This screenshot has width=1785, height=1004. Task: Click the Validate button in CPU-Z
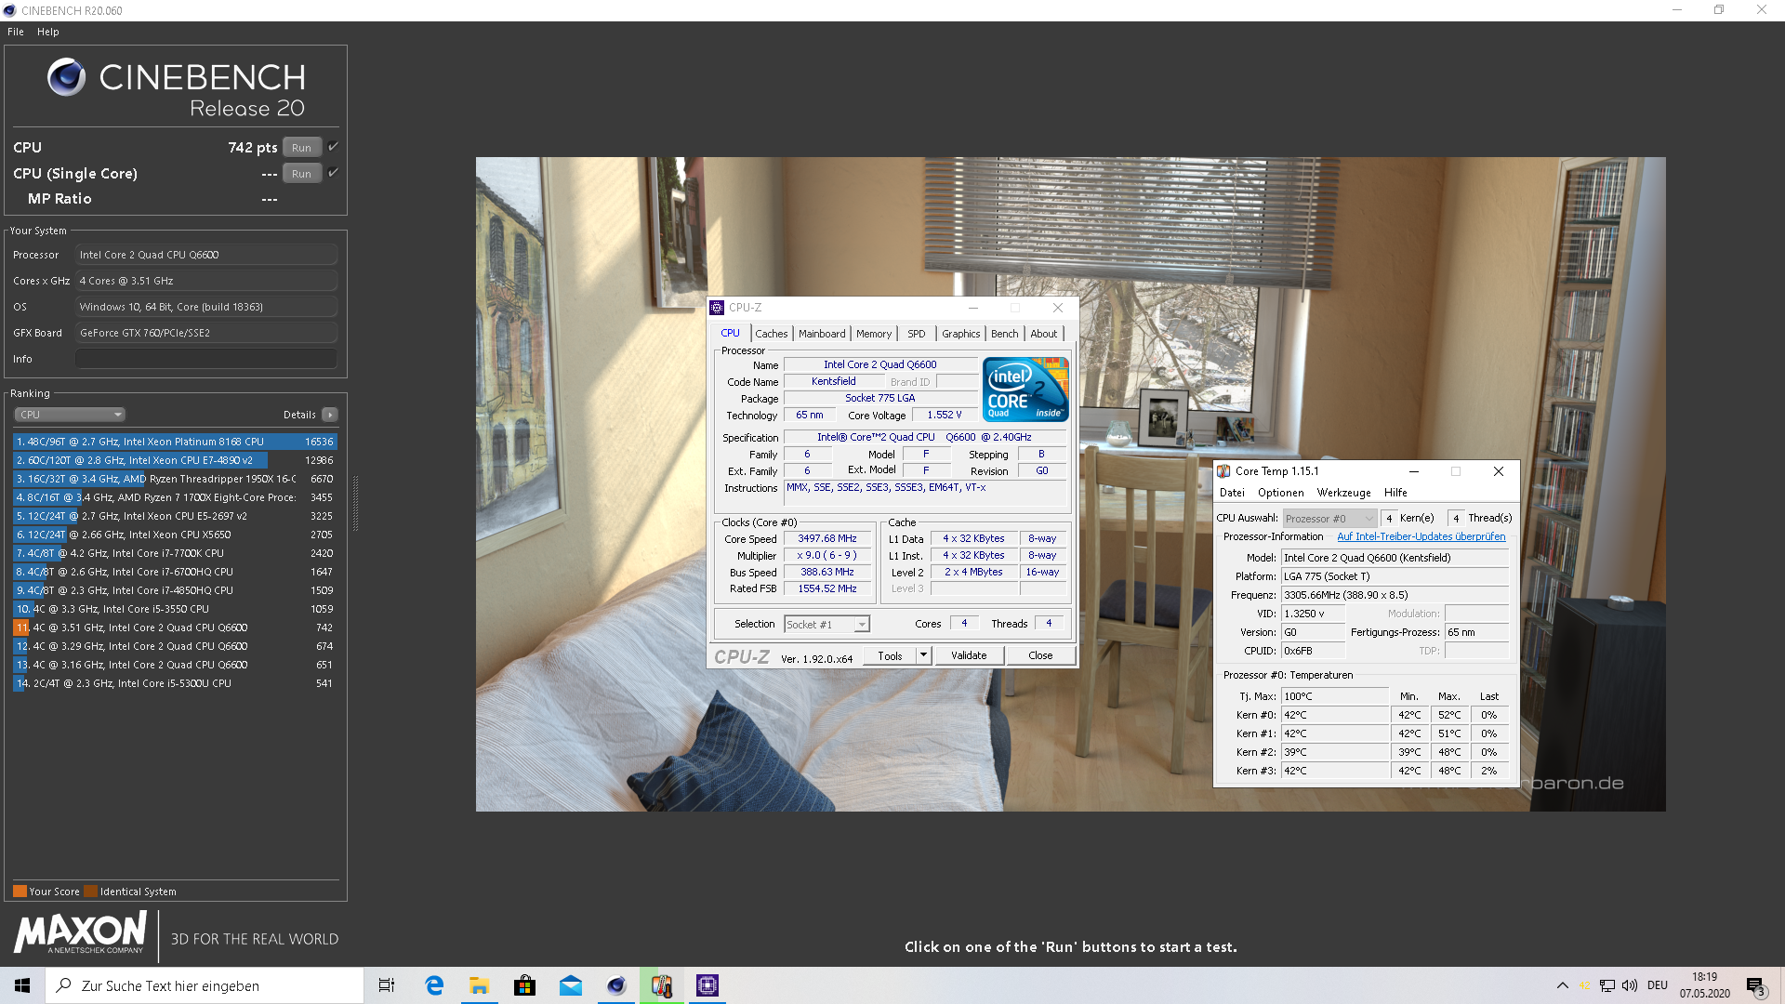(x=969, y=655)
